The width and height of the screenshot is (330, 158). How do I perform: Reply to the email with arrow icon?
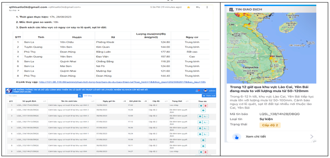tap(198, 7)
